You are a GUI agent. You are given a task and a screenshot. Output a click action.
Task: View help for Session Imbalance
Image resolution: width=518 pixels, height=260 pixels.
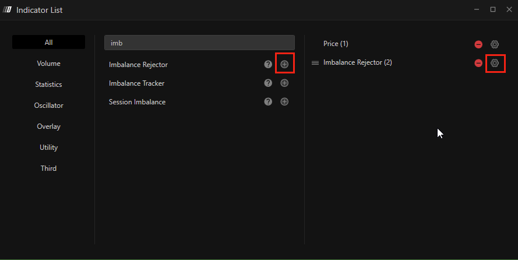click(x=268, y=101)
